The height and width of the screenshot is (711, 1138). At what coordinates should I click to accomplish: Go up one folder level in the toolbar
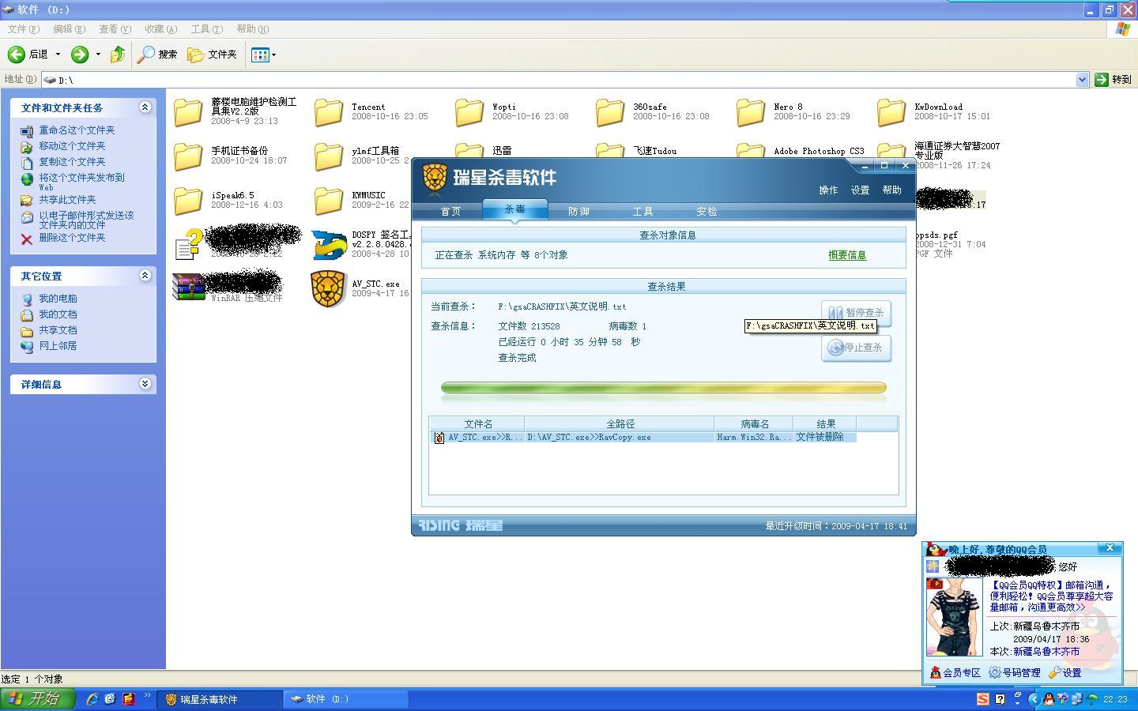(118, 55)
